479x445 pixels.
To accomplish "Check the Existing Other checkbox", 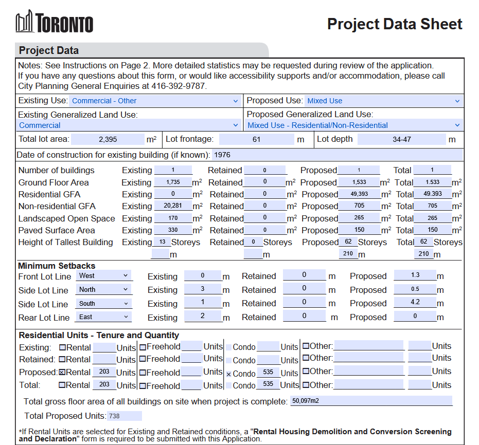I will (306, 346).
